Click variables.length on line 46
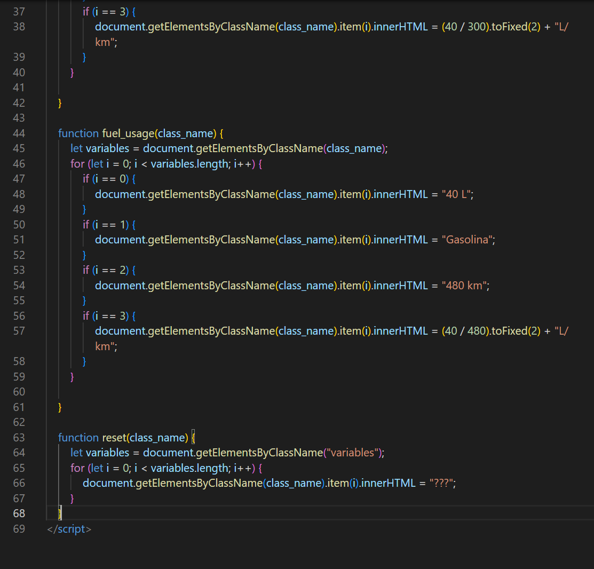 coord(190,164)
